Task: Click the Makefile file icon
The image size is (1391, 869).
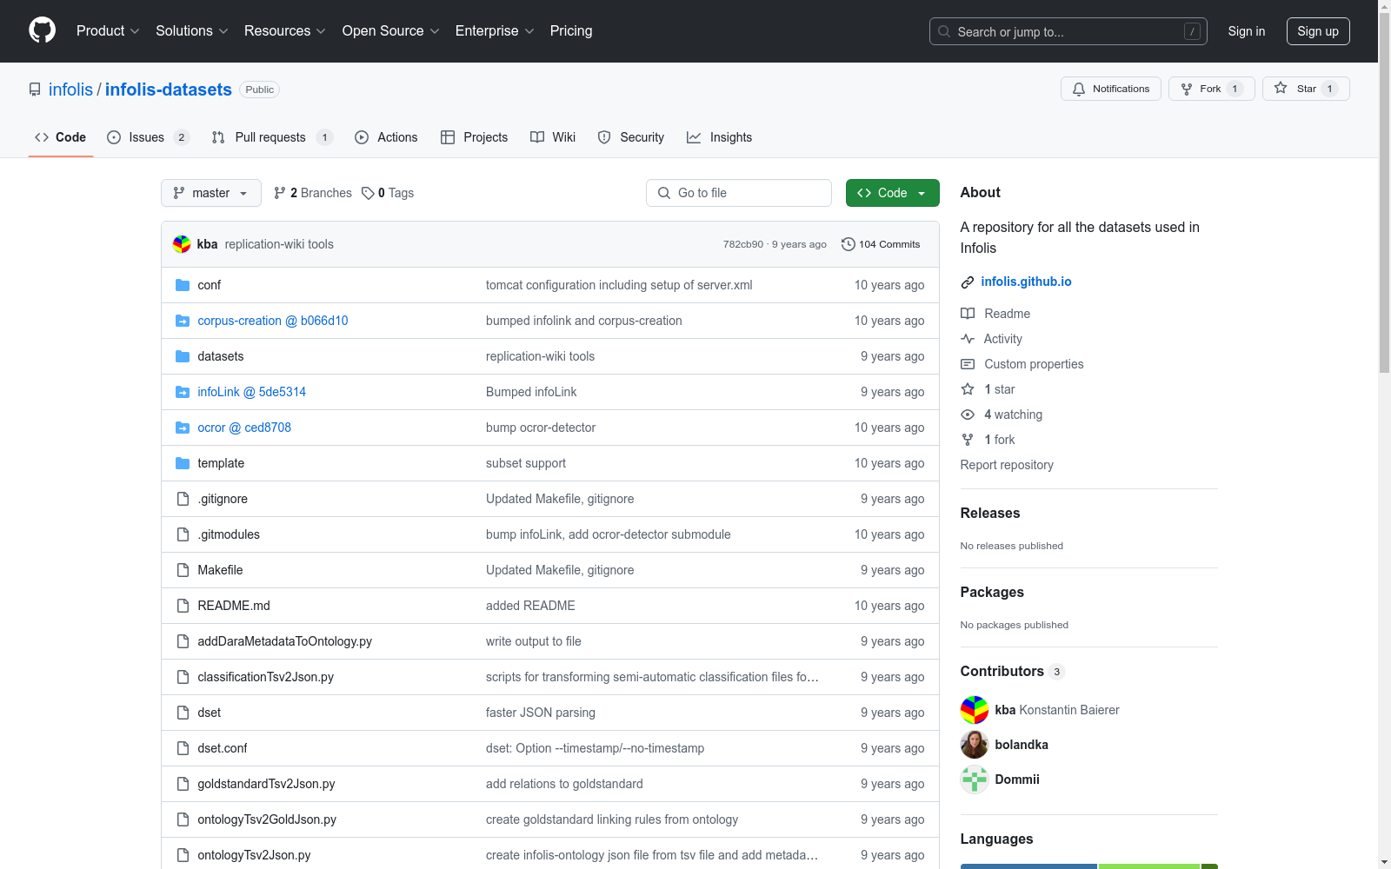Action: tap(183, 570)
